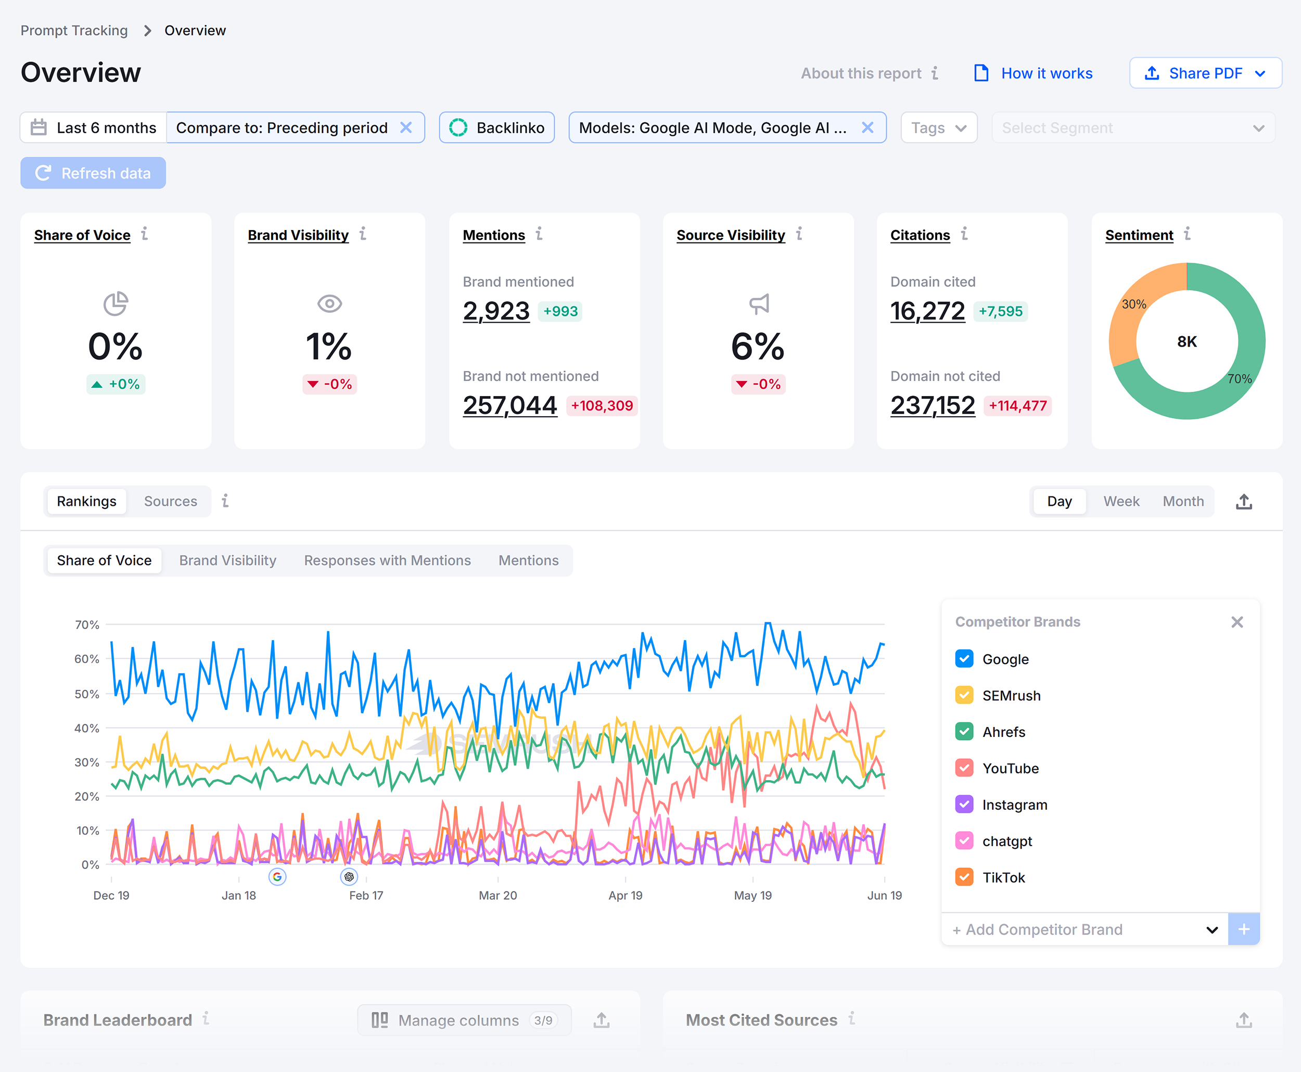The height and width of the screenshot is (1072, 1301).
Task: Click the Refresh data button
Action: 93,173
